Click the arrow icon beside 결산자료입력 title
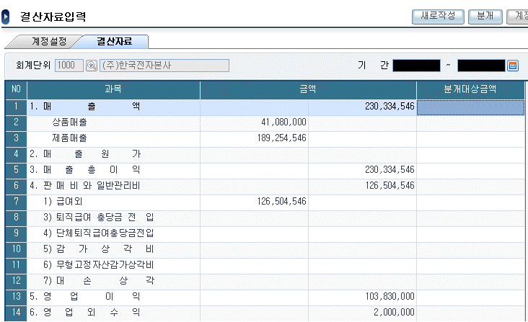528x322 pixels. (x=6, y=15)
